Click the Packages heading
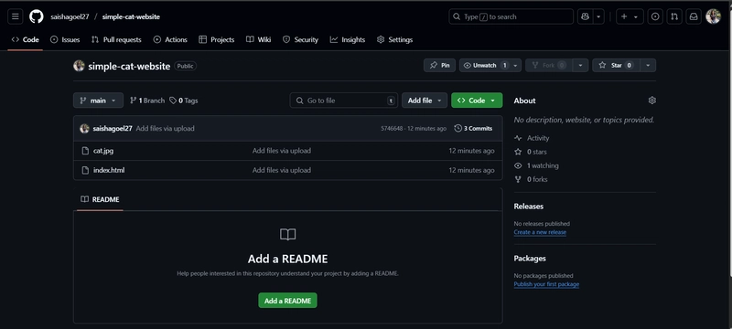Screen dimensions: 732x329 click(530, 258)
